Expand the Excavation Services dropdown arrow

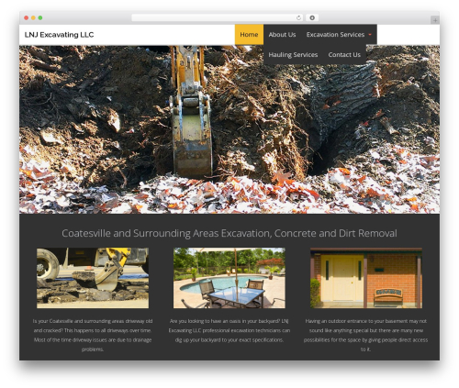click(x=370, y=35)
